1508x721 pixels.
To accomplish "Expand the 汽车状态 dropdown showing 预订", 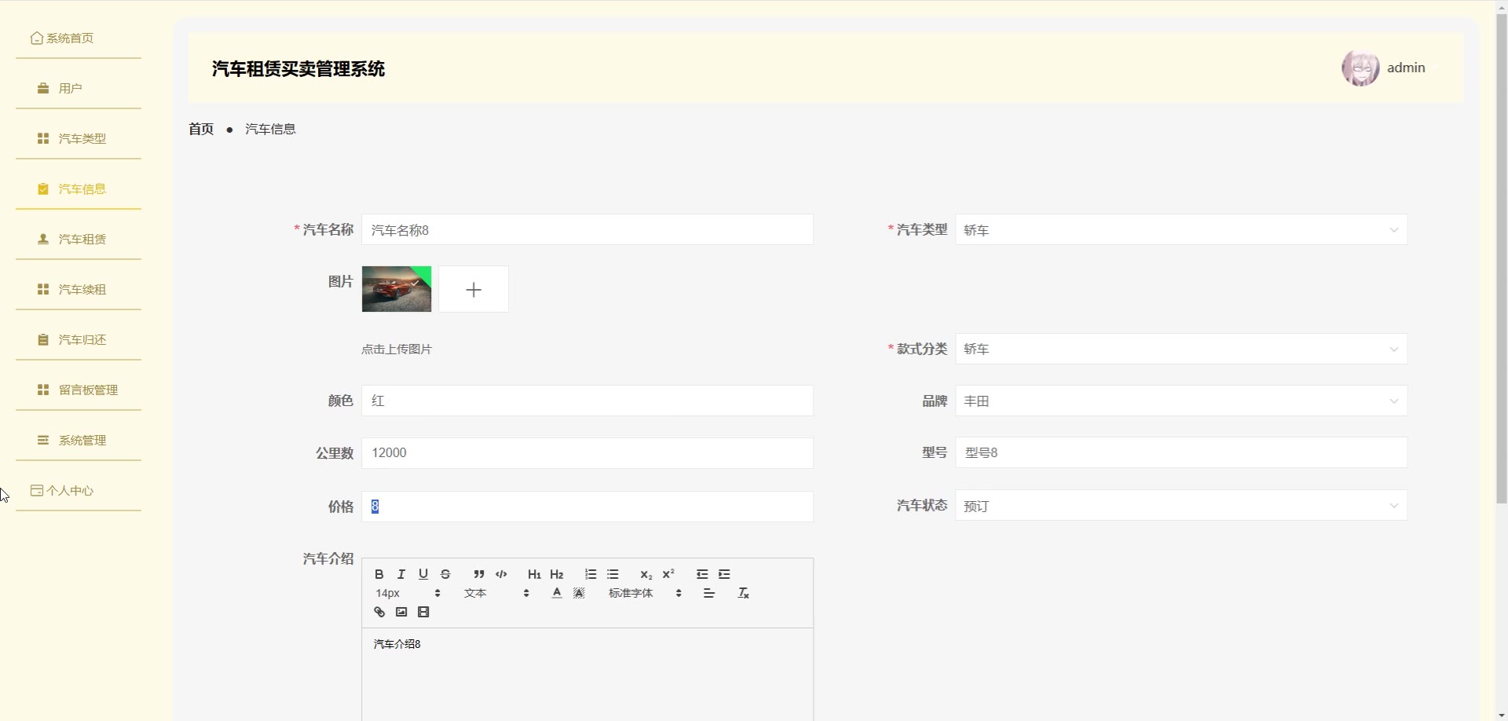I will coord(1181,506).
